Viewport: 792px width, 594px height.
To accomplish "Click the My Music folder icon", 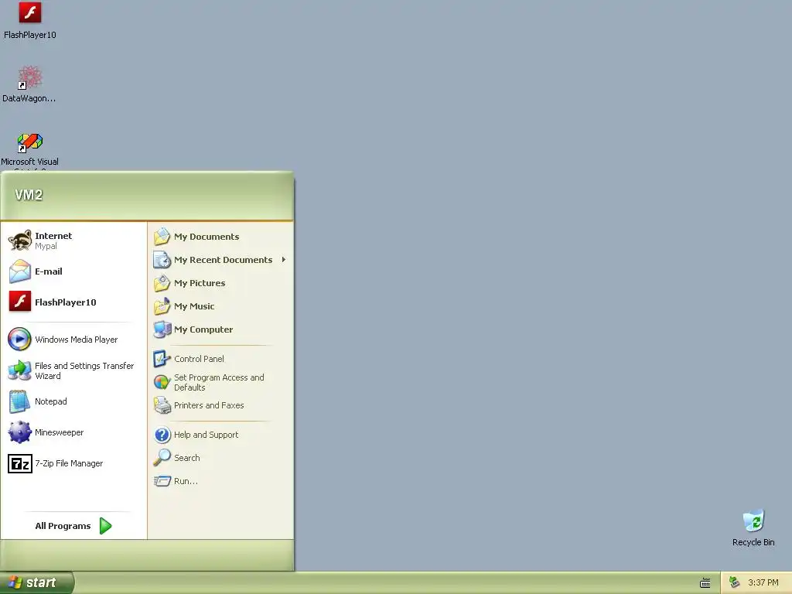I will (x=162, y=306).
